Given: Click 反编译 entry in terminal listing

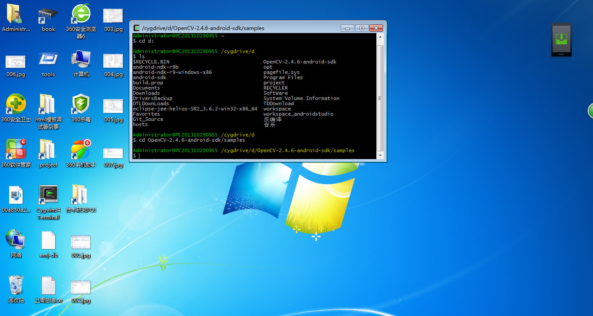Looking at the screenshot, I should pyautogui.click(x=272, y=119).
